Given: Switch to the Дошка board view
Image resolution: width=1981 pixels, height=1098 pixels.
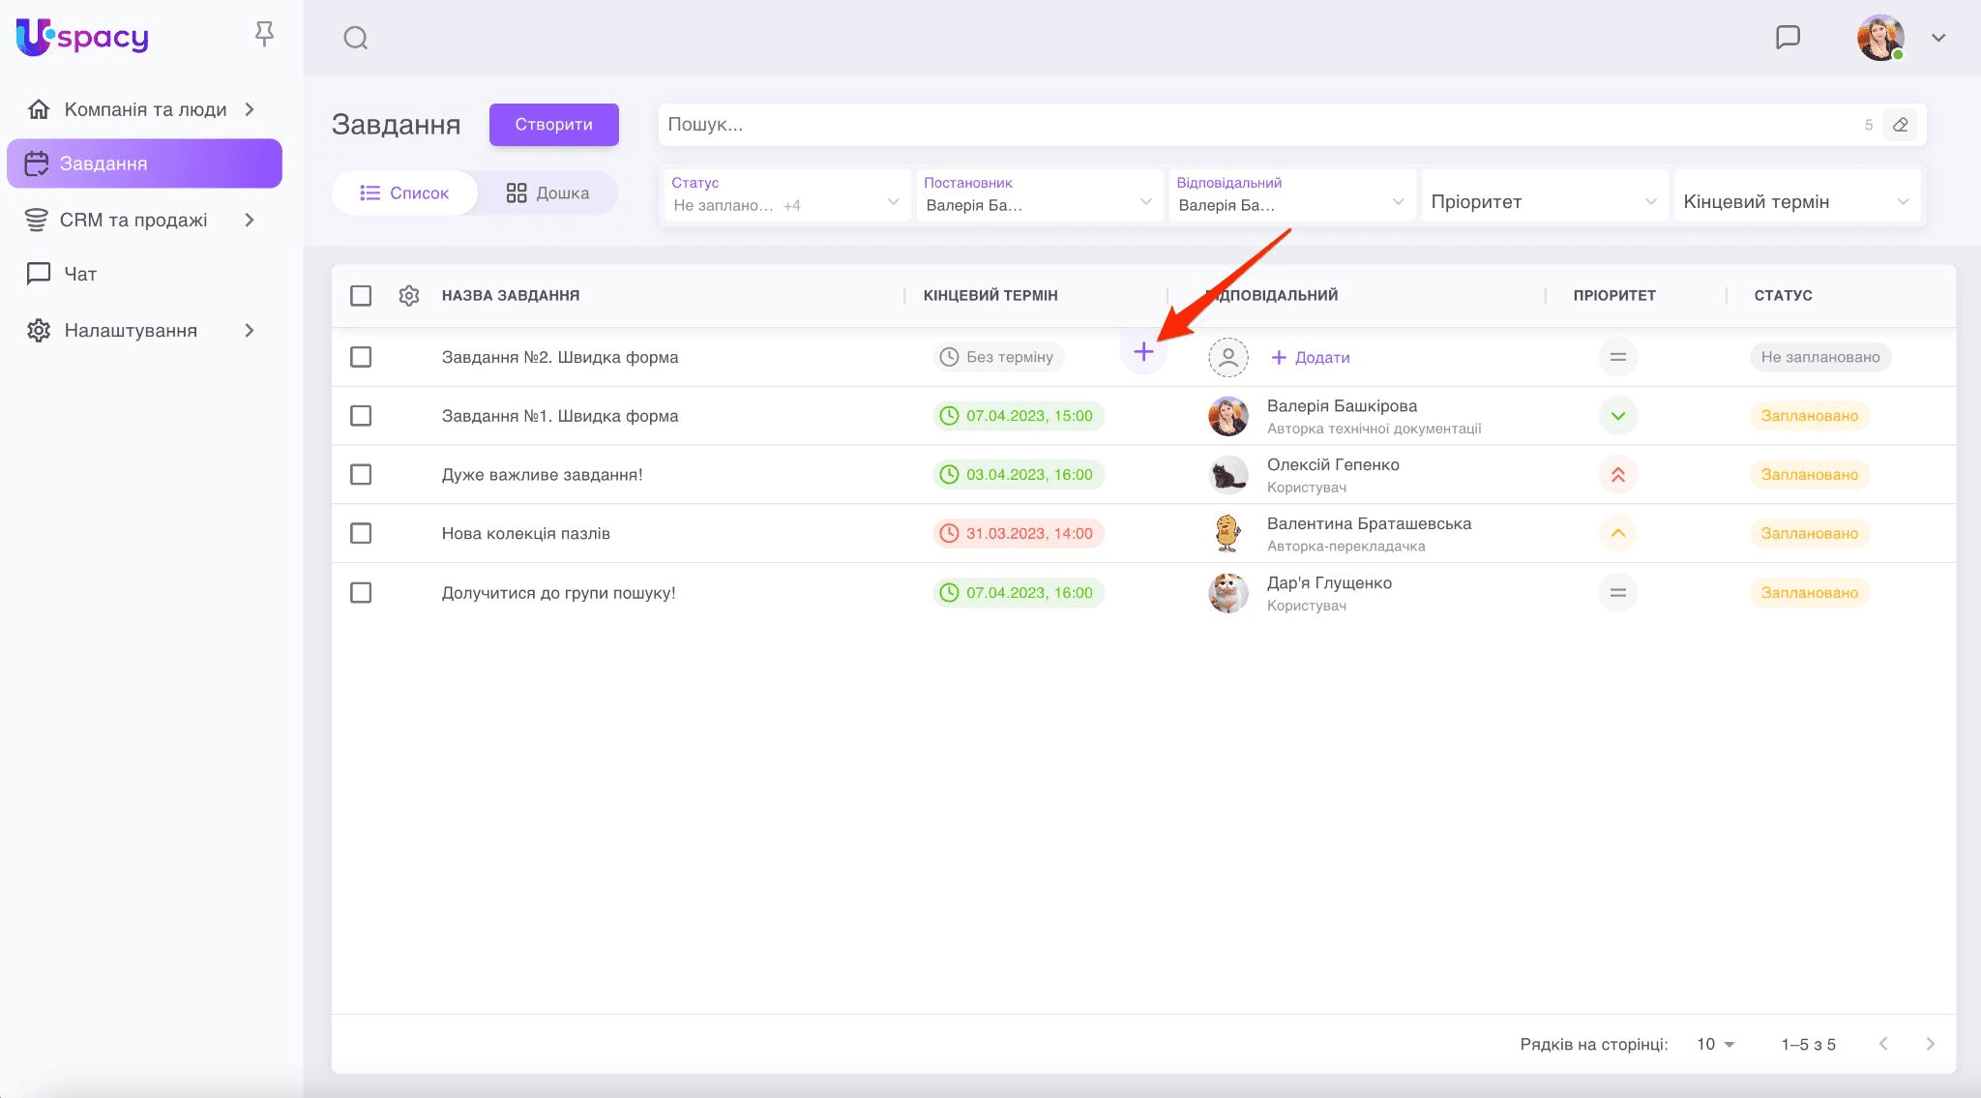Looking at the screenshot, I should 547,193.
